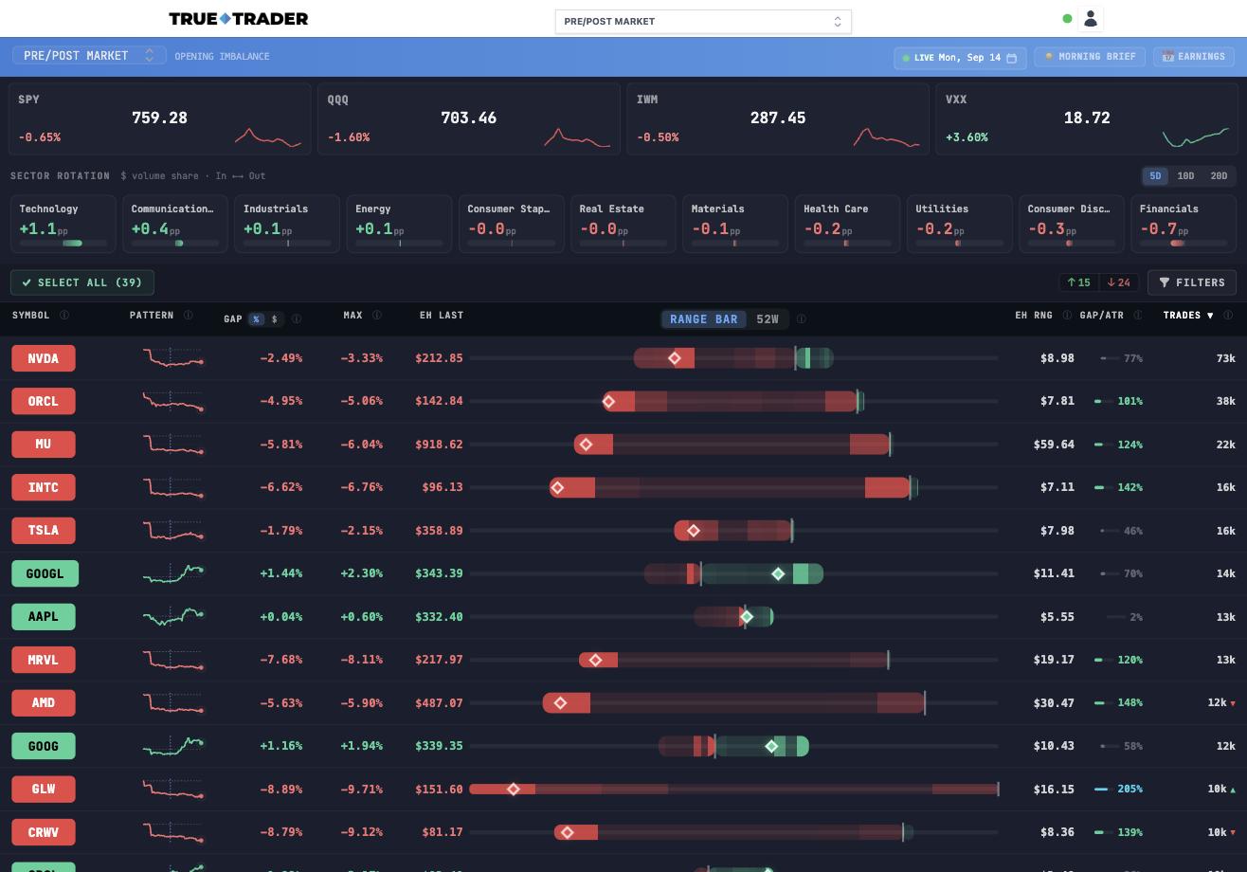Sort by GAP/ATR column
The width and height of the screenshot is (1247, 872).
[1101, 316]
